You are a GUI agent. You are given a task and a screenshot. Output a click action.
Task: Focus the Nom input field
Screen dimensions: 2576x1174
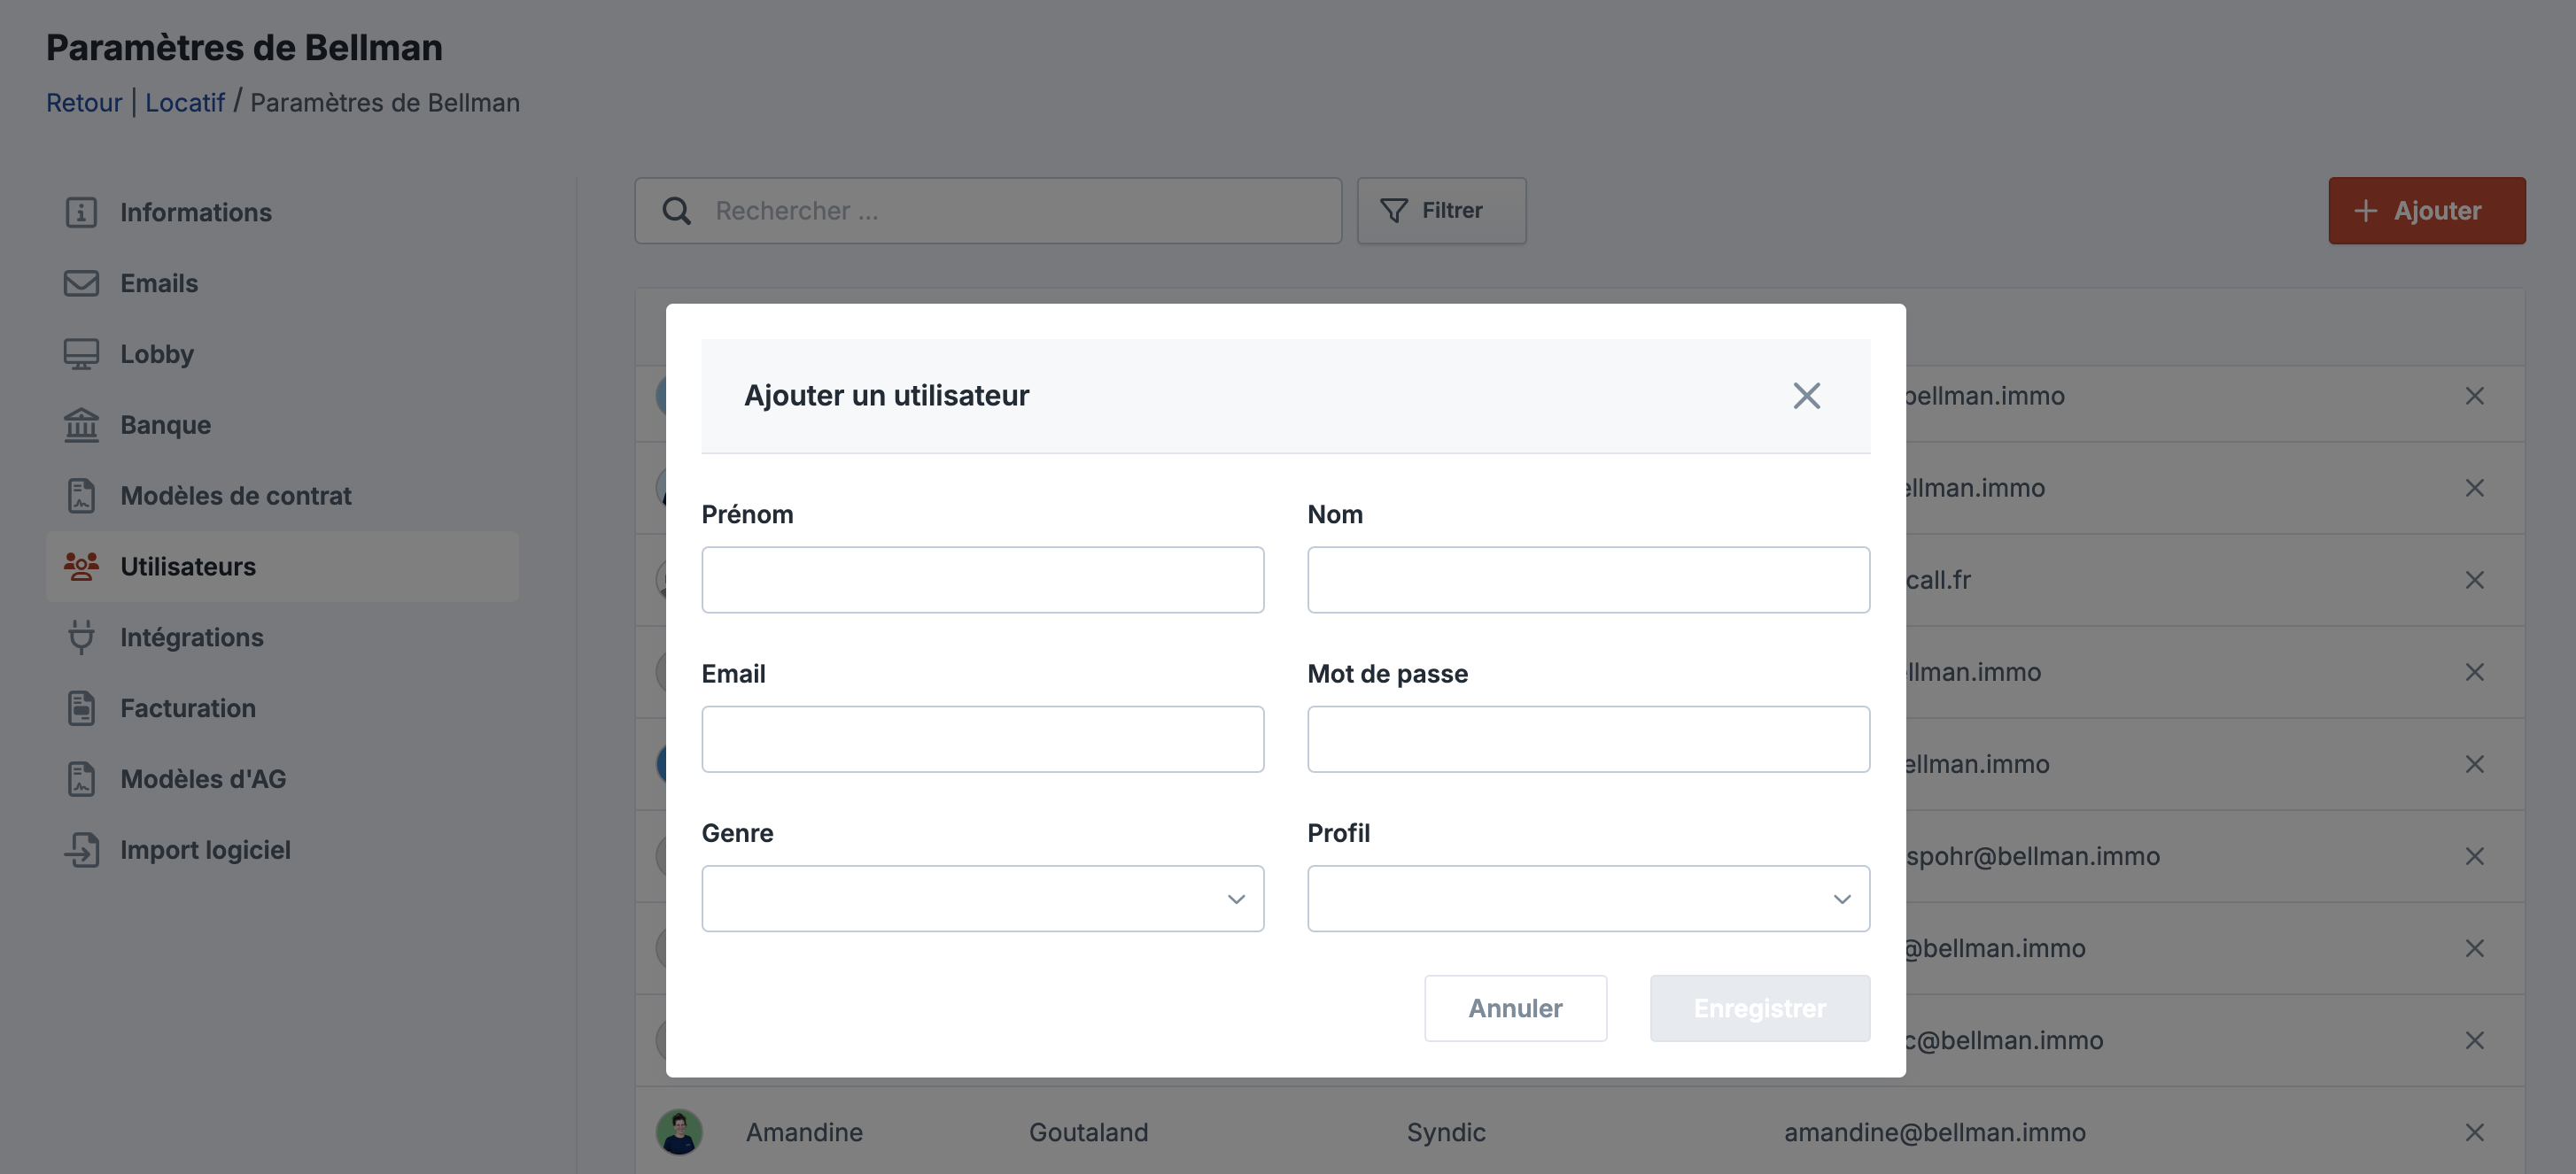point(1588,580)
